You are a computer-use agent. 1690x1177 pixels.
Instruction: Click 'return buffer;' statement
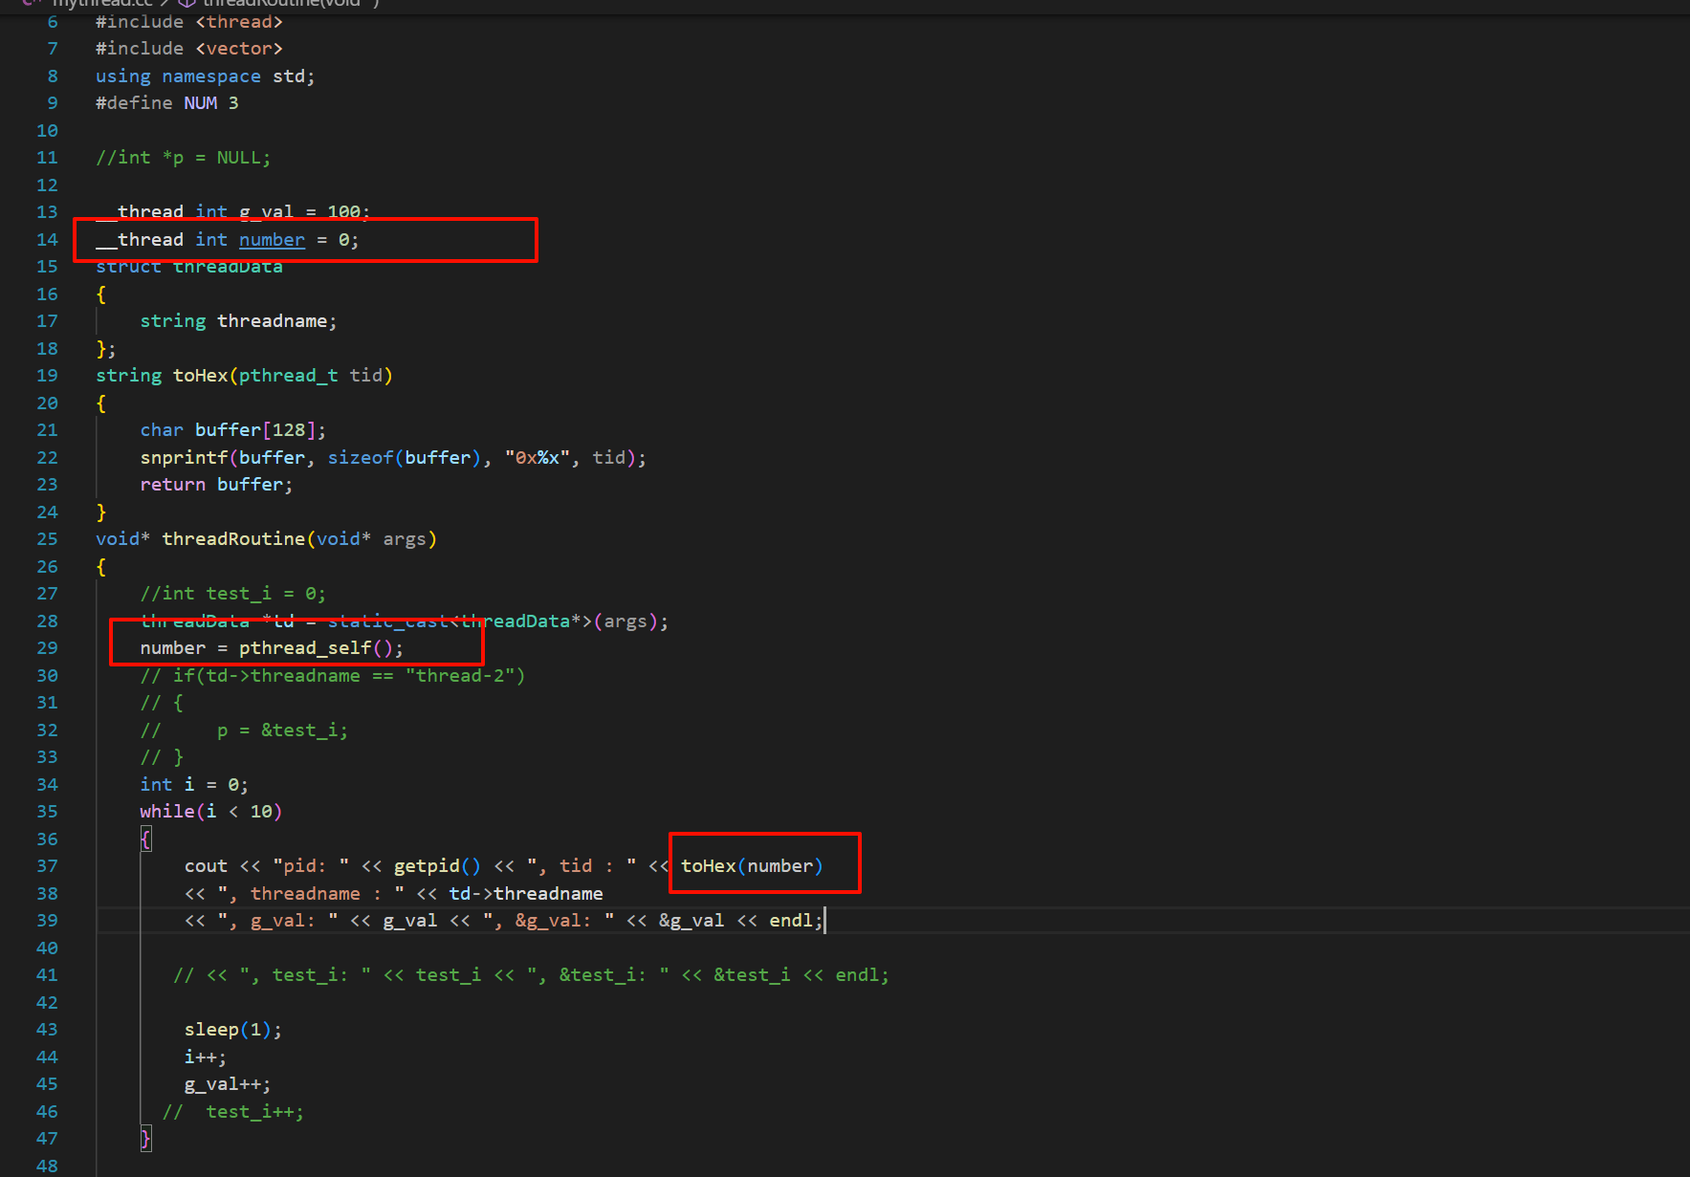[216, 485]
